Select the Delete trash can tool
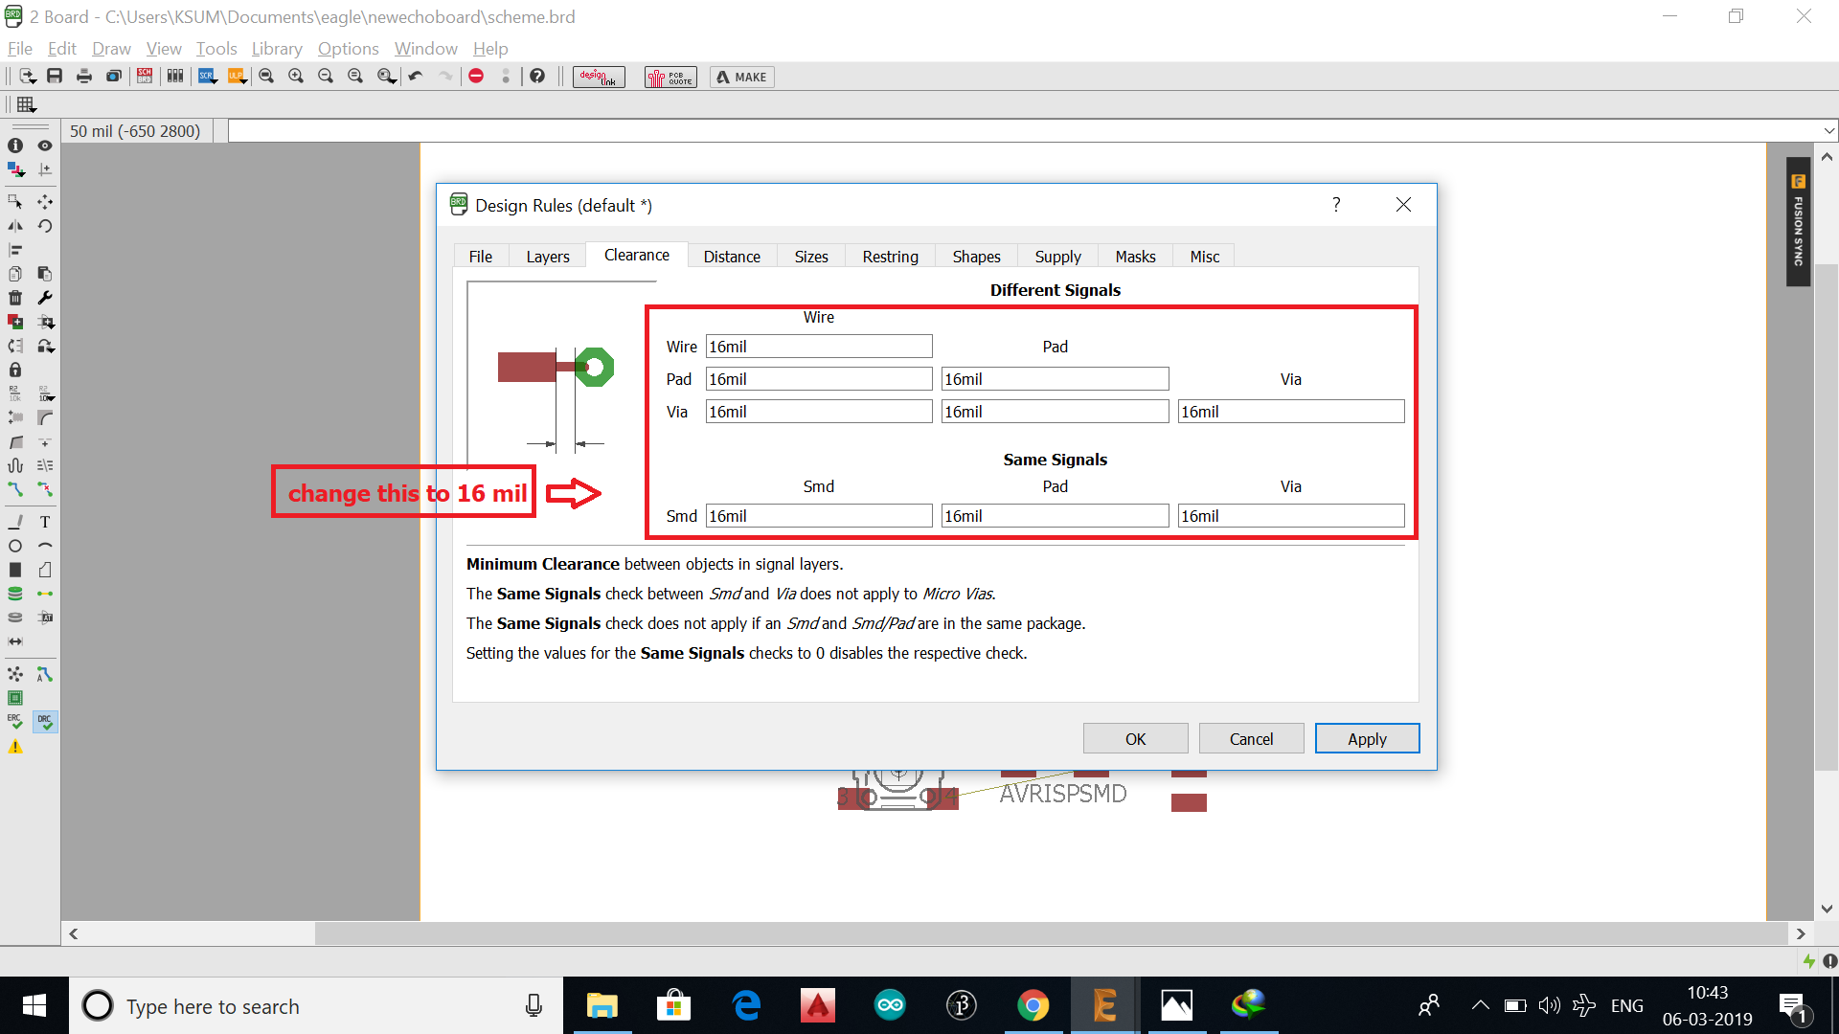This screenshot has width=1839, height=1034. (x=15, y=298)
